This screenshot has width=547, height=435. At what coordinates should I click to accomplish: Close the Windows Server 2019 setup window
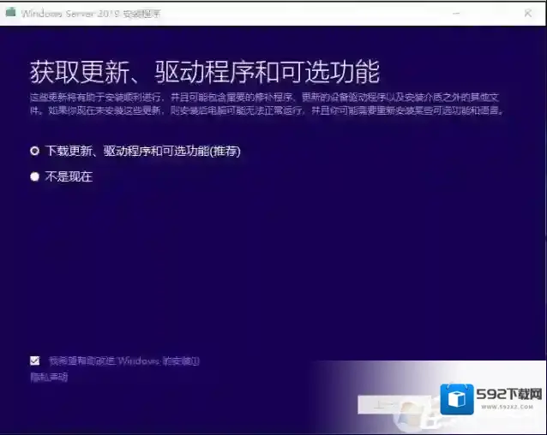point(526,14)
